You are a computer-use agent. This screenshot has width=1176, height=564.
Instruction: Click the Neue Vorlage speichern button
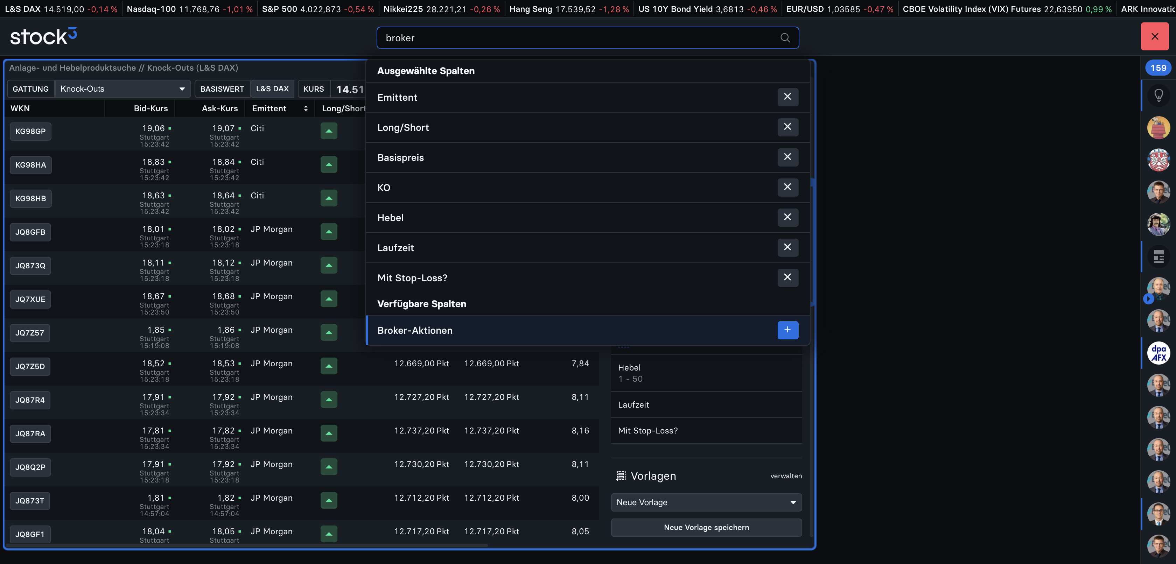tap(706, 528)
